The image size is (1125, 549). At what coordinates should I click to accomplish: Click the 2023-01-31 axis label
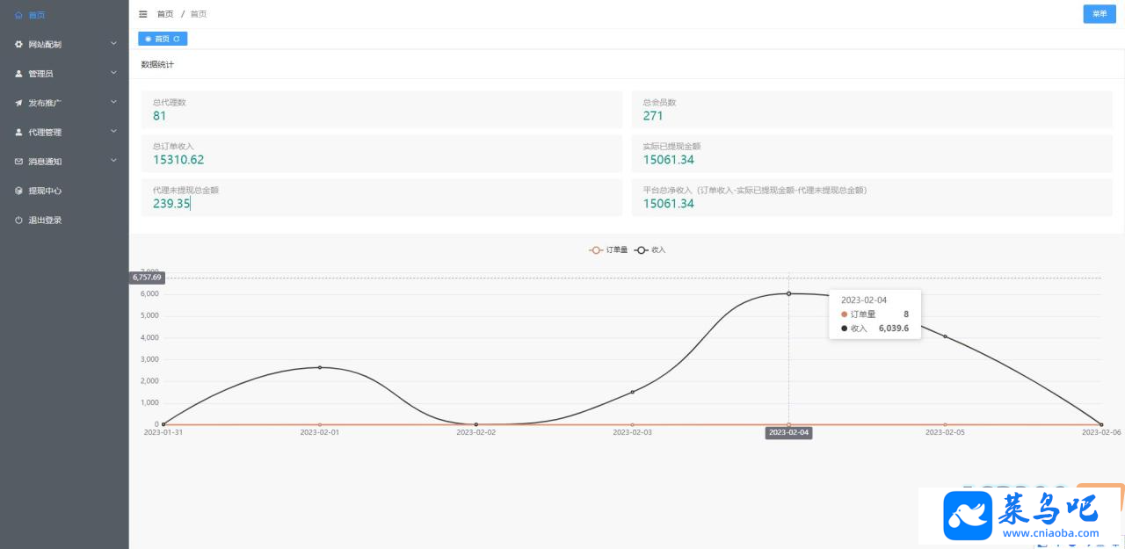click(x=163, y=432)
